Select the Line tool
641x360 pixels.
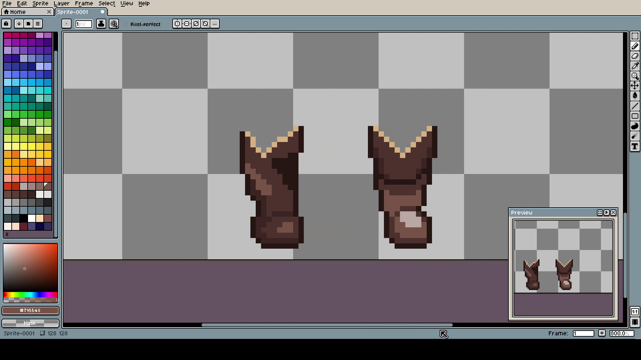635,106
